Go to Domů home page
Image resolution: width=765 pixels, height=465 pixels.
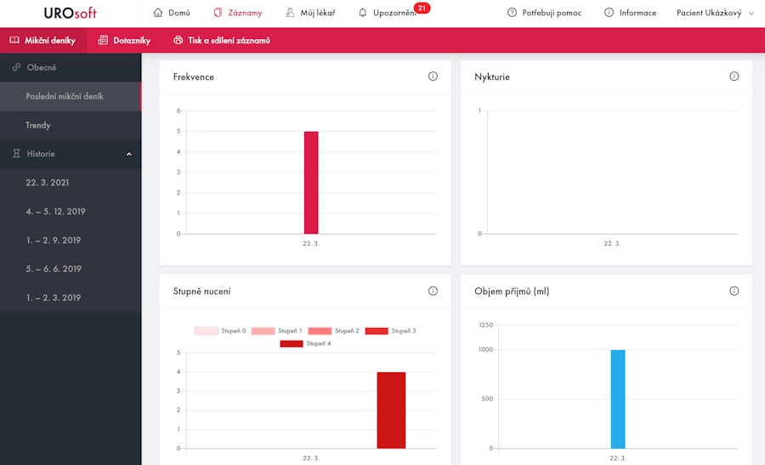[172, 13]
